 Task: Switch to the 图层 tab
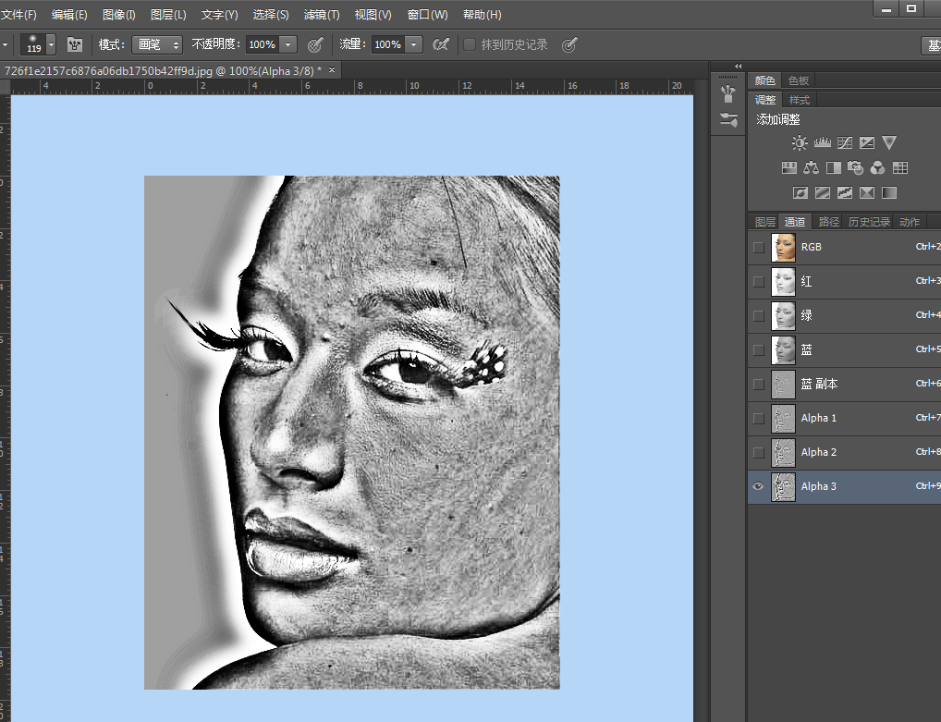764,222
